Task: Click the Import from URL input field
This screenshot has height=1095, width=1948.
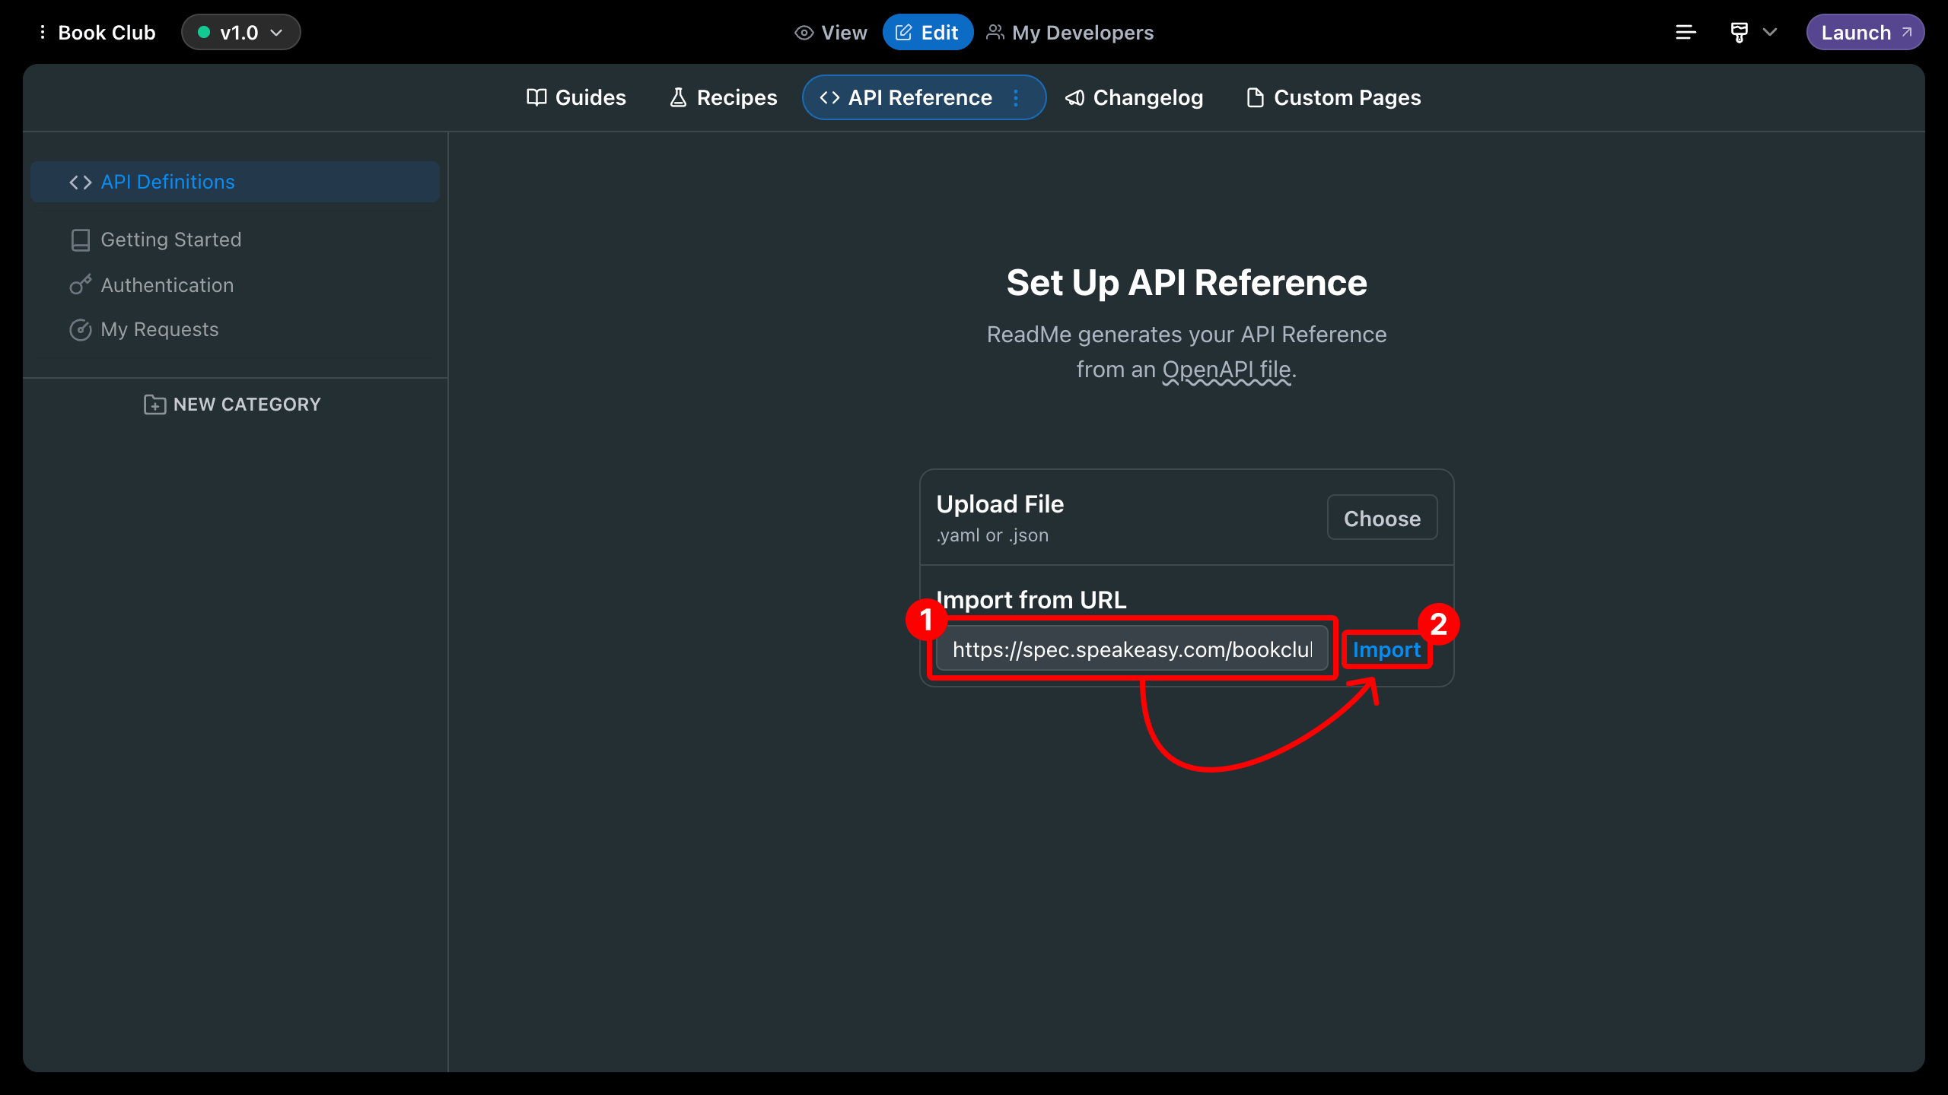Action: coord(1134,649)
